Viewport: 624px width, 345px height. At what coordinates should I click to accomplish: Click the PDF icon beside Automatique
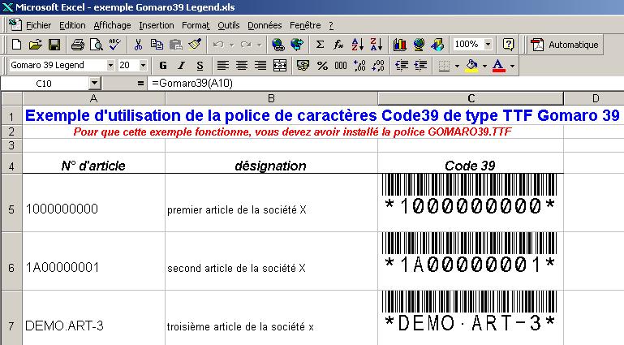pyautogui.click(x=537, y=45)
